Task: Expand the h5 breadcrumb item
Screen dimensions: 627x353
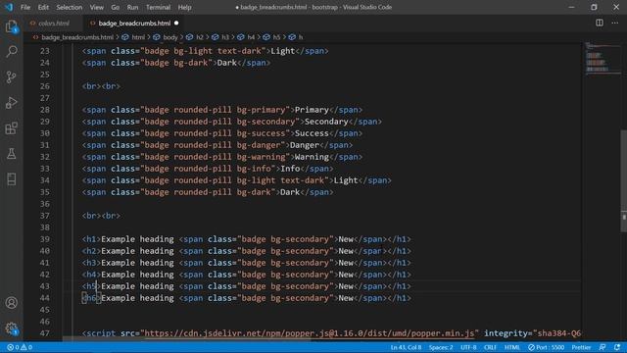Action: (276, 37)
